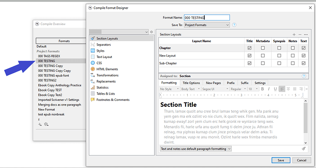Click gear icon beside format type dropdown

(152, 32)
